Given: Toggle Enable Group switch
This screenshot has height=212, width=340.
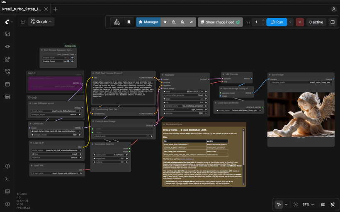Looking at the screenshot, I should [x=68, y=61].
